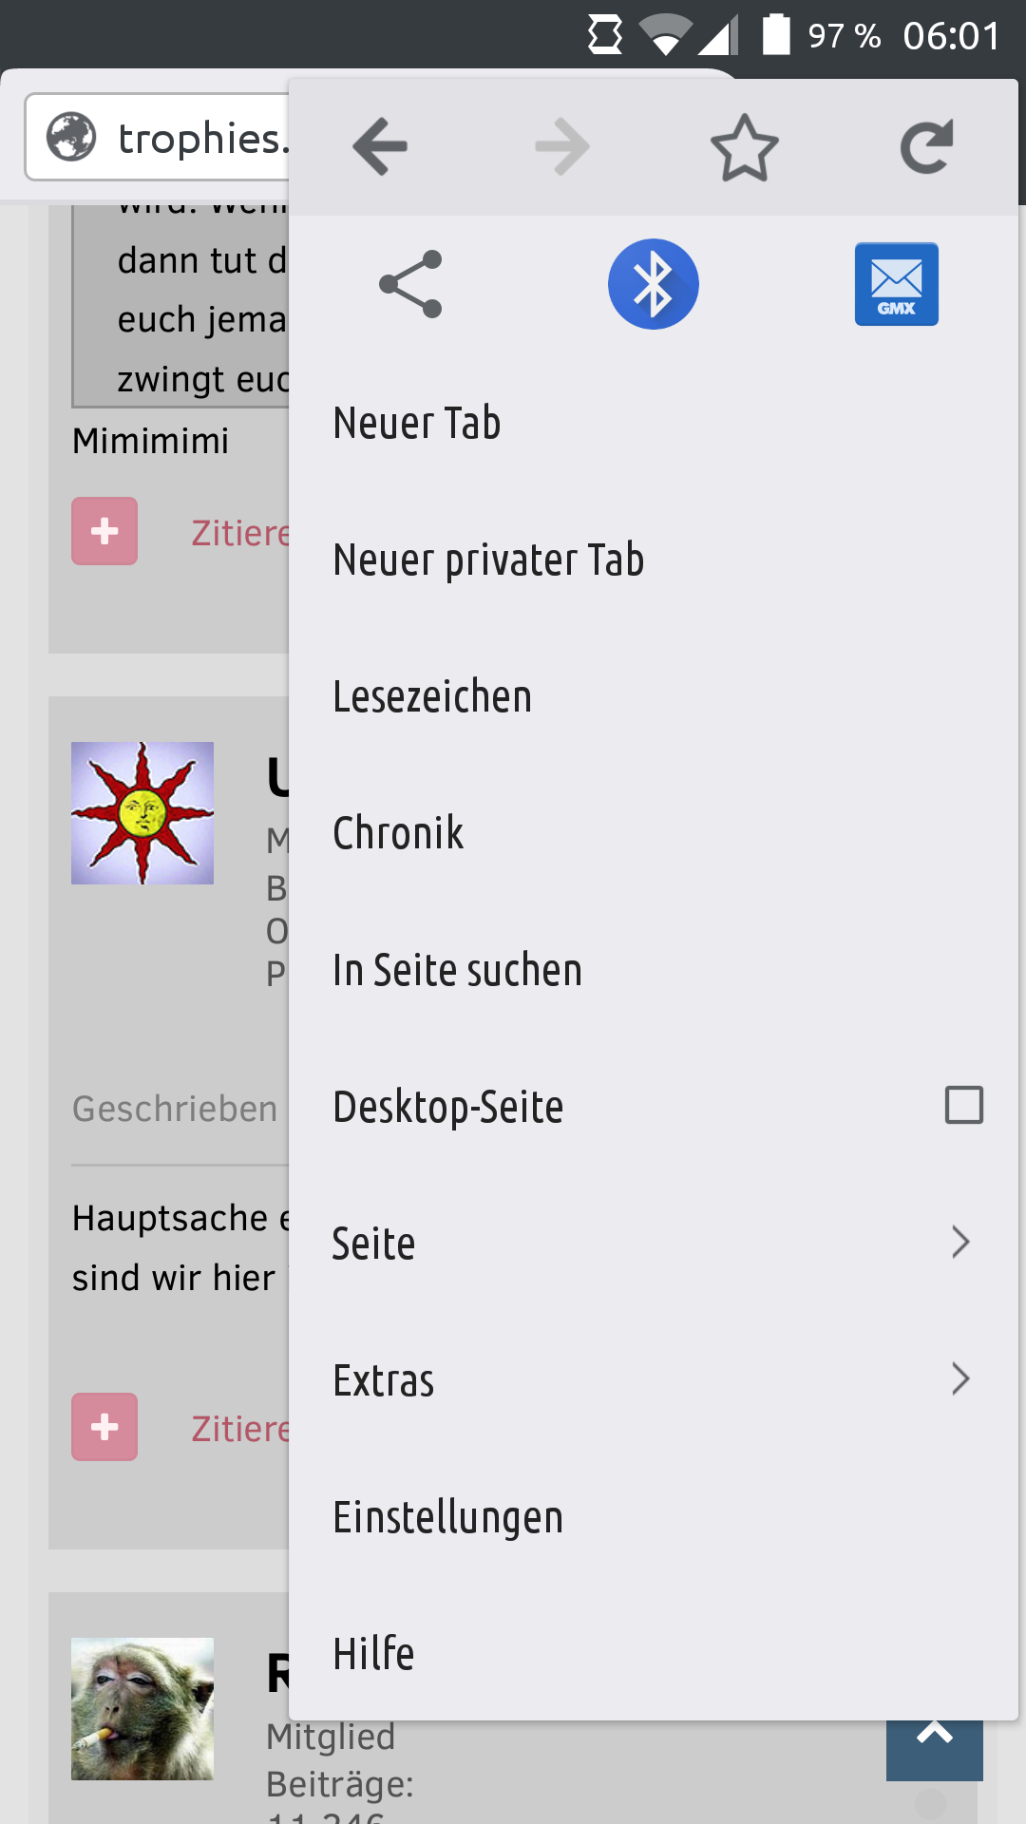
Task: Open Neuer Tab
Action: pos(654,422)
